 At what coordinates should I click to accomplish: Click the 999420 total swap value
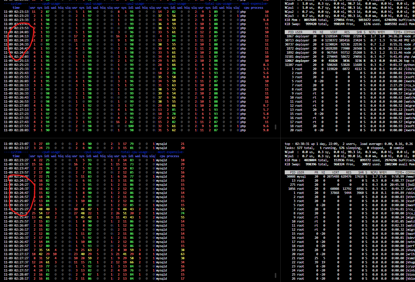311,24
